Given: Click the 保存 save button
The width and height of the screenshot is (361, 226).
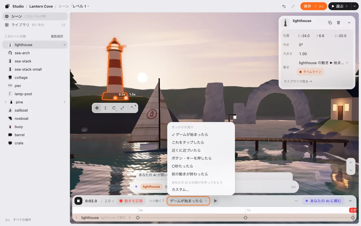Looking at the screenshot, I should (314, 6).
